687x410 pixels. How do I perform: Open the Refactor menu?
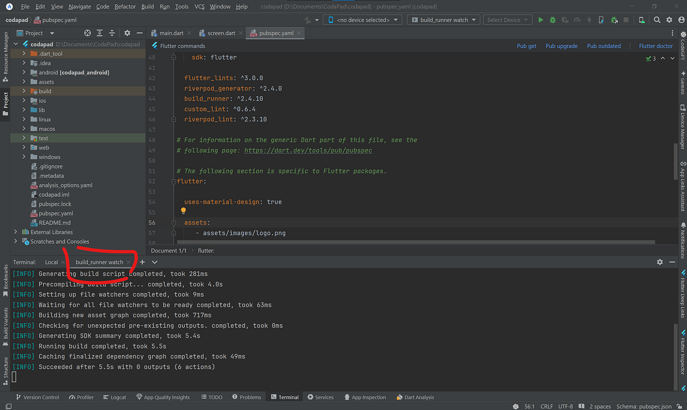click(x=125, y=7)
